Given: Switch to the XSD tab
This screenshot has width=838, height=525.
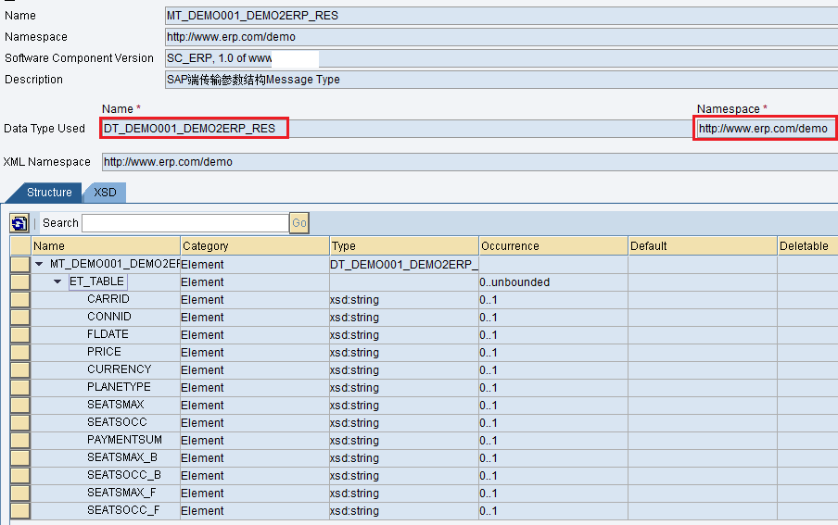Looking at the screenshot, I should click(x=105, y=193).
